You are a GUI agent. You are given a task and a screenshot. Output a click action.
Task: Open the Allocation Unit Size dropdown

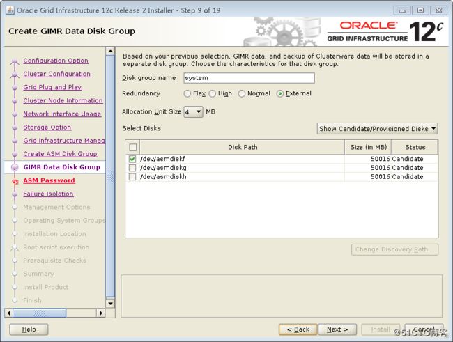[x=193, y=111]
